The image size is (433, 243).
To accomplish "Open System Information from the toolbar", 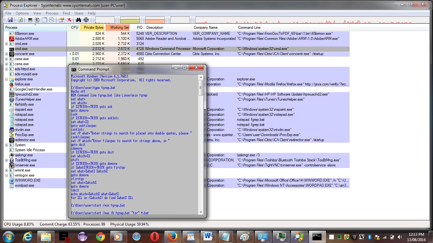I will point(30,20).
